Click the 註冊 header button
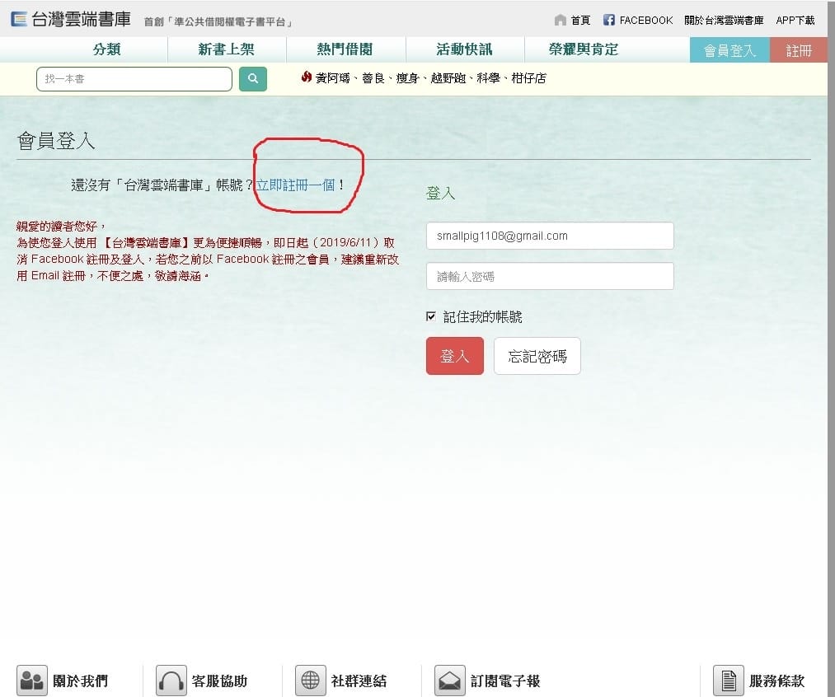 tap(798, 50)
